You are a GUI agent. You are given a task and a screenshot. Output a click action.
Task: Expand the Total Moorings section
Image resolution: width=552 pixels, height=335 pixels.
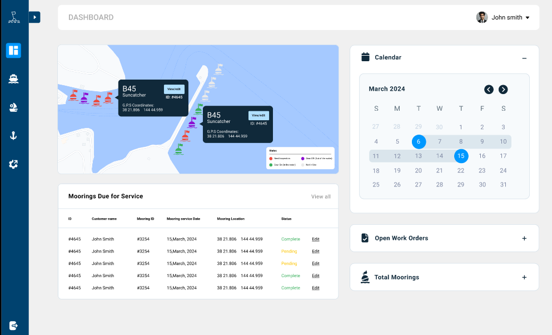click(524, 277)
